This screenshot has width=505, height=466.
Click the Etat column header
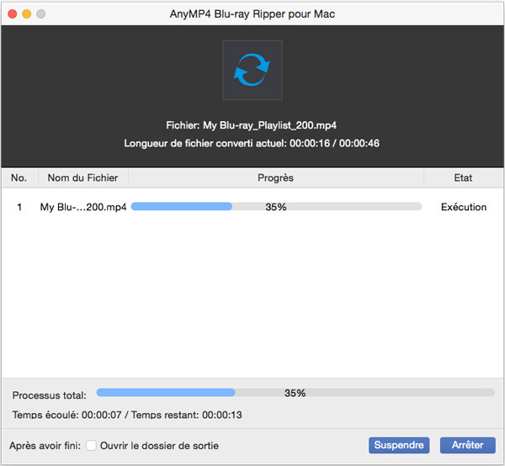[463, 177]
